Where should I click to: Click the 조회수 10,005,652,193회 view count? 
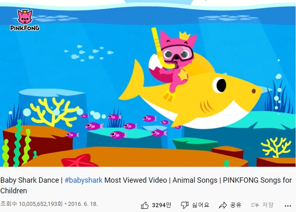point(32,204)
